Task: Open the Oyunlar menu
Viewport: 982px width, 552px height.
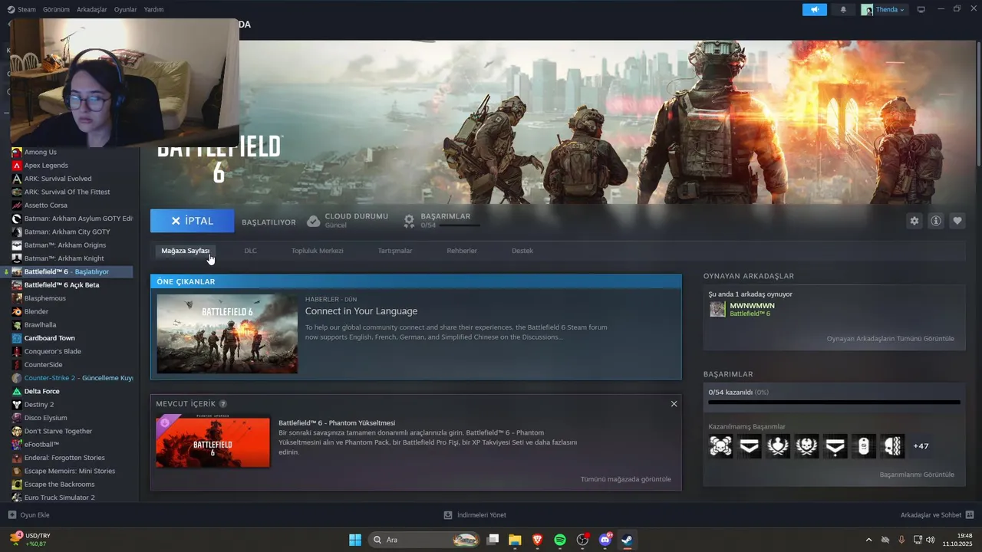Action: point(125,10)
